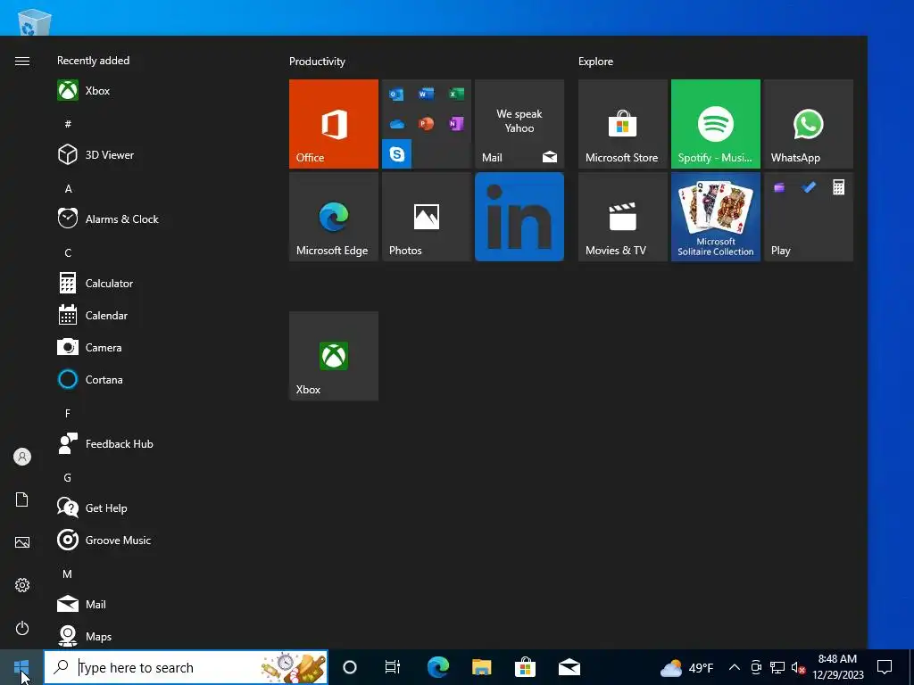Open Outlook icon in Office apps tile
This screenshot has width=914, height=685.
tap(397, 95)
